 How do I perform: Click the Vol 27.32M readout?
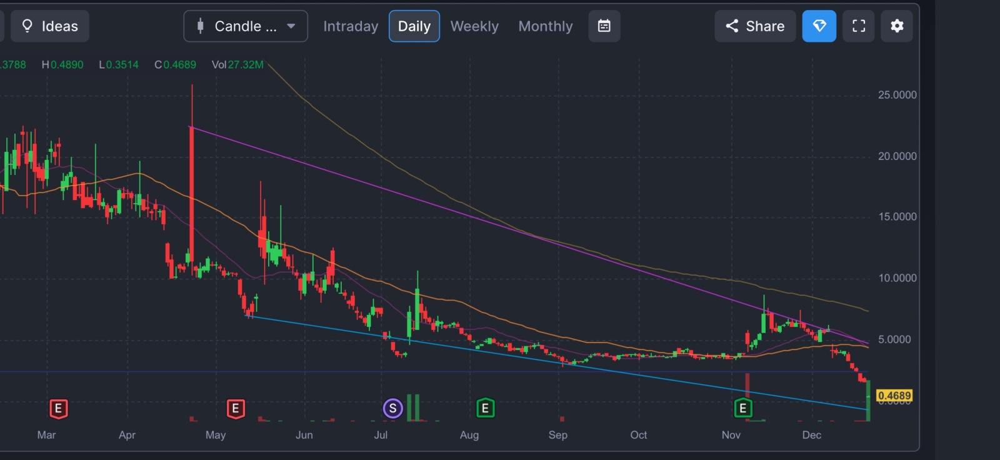tap(237, 65)
